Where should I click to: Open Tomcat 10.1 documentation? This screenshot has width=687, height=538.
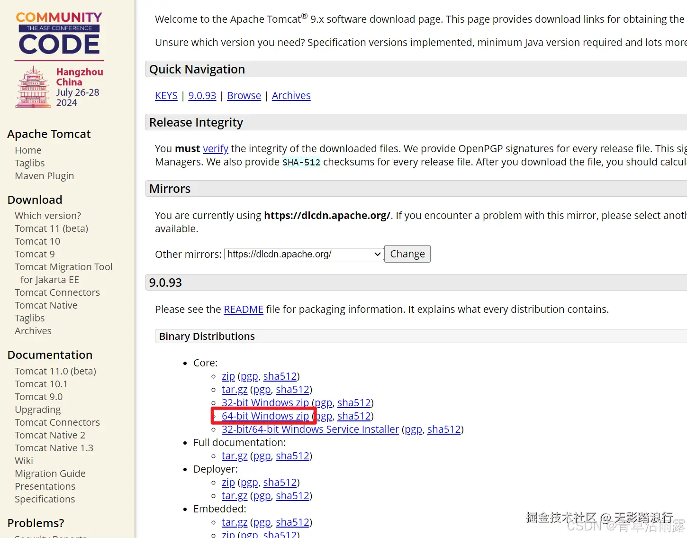41,384
